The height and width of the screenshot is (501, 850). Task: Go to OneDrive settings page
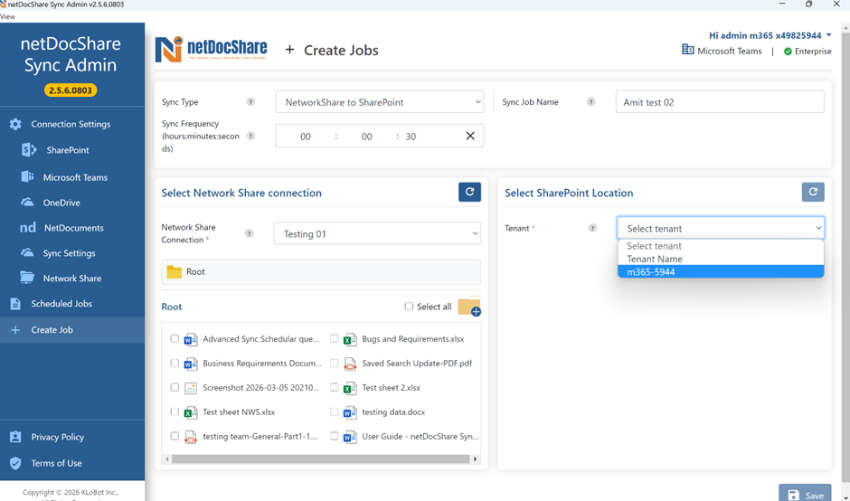(61, 203)
